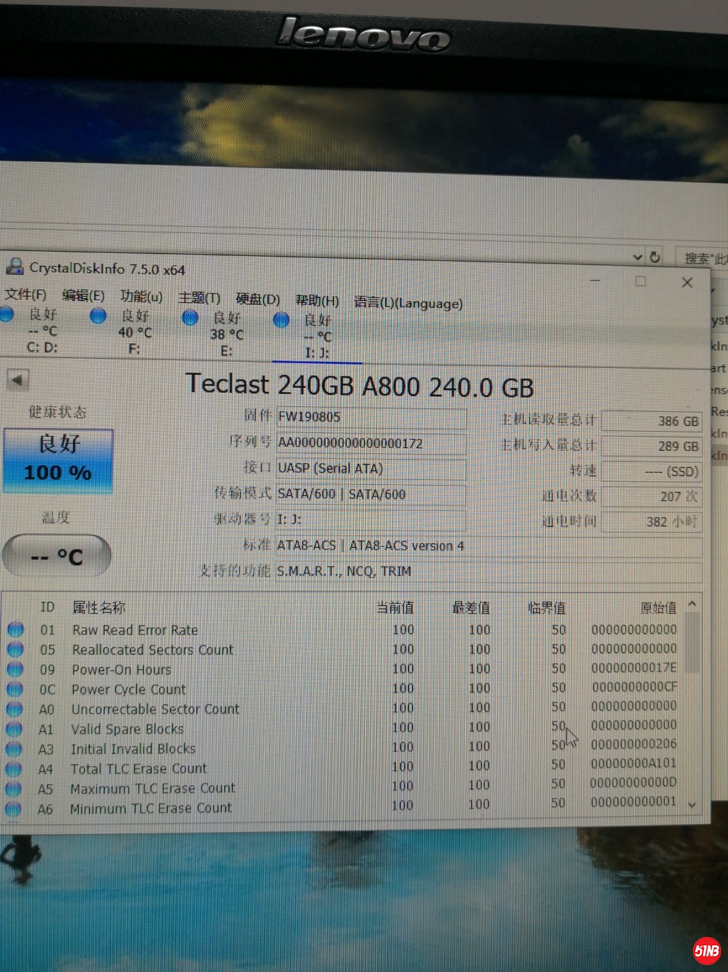Click the transfer mode field SATA/600 | SATA/600
Image resolution: width=728 pixels, height=972 pixels.
[371, 494]
